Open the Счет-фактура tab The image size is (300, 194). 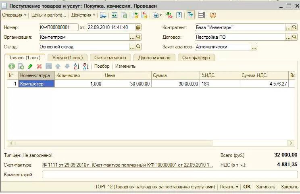196,58
